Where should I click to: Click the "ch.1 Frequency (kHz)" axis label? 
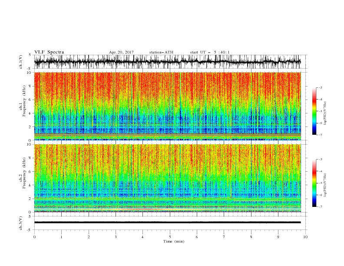23,101
